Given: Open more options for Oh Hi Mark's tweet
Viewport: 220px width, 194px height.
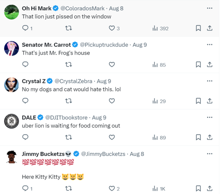Looking at the screenshot, I should coord(210,8).
